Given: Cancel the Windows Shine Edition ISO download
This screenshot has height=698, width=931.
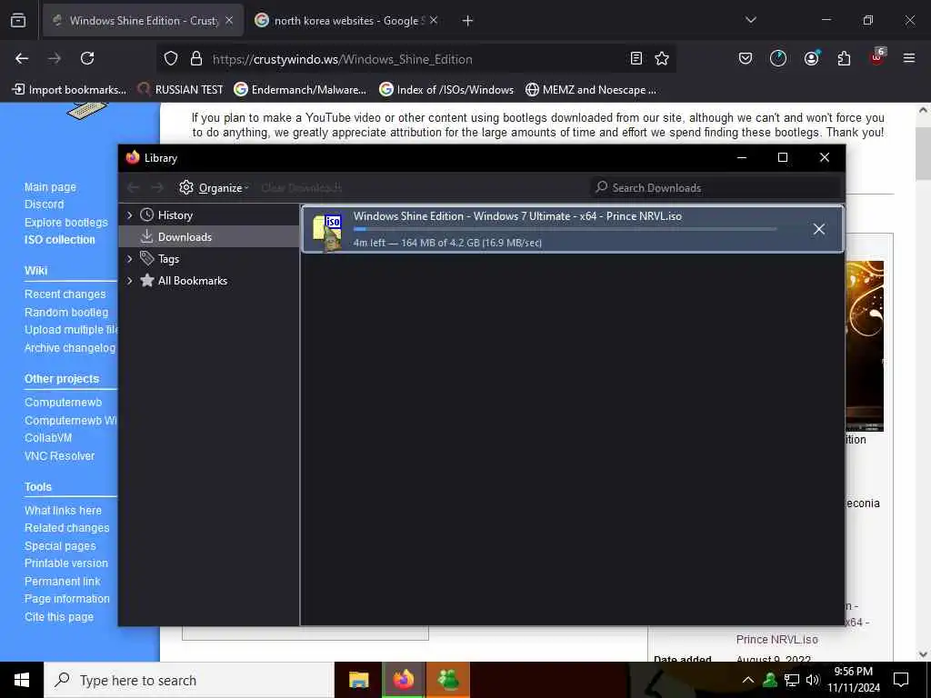Looking at the screenshot, I should (819, 229).
